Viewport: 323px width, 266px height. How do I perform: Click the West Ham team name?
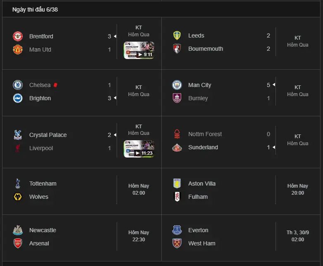coord(201,243)
